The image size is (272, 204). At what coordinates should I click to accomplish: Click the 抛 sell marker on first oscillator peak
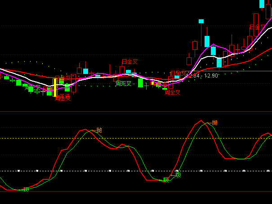coord(99,130)
